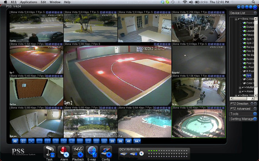Click device list scrollbar up arrow
The height and width of the screenshot is (161, 259).
[256, 19]
